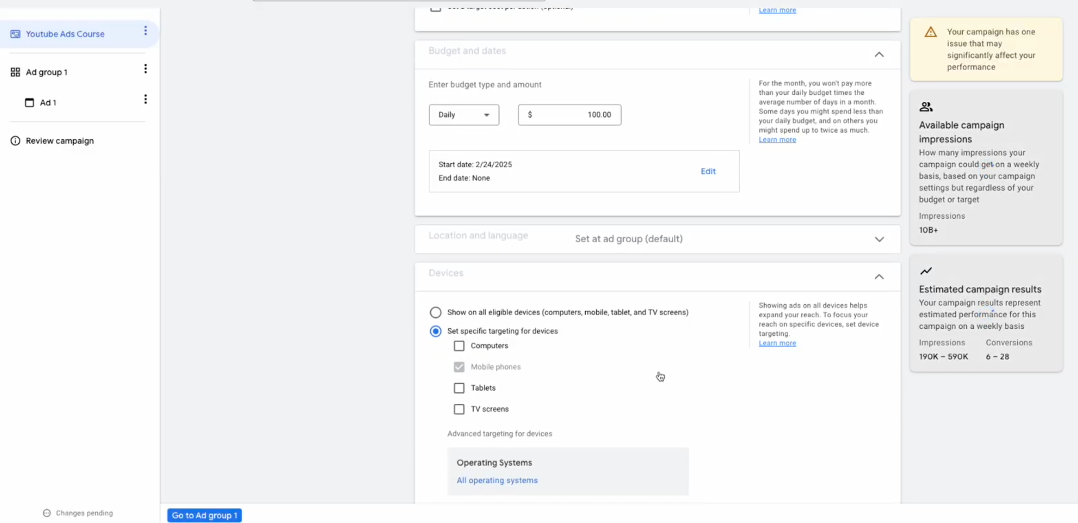This screenshot has width=1078, height=523.
Task: Open Youtube Ads Course three-dot menu
Action: pyautogui.click(x=145, y=31)
